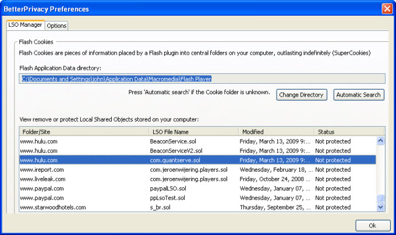Select the ppLsoTest.sol entry
The width and height of the screenshot is (396, 235).
(x=197, y=198)
